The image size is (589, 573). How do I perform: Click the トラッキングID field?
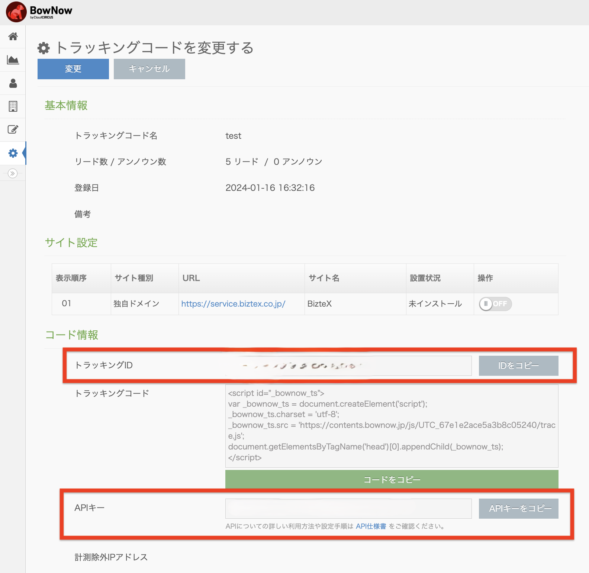click(348, 366)
